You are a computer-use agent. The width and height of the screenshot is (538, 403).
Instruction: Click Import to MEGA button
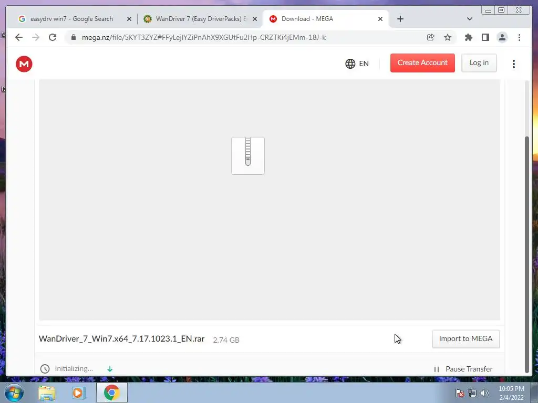tap(465, 338)
